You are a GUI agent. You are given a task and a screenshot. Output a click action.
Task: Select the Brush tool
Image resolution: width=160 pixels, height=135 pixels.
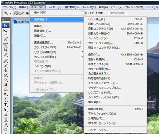tap(5, 66)
